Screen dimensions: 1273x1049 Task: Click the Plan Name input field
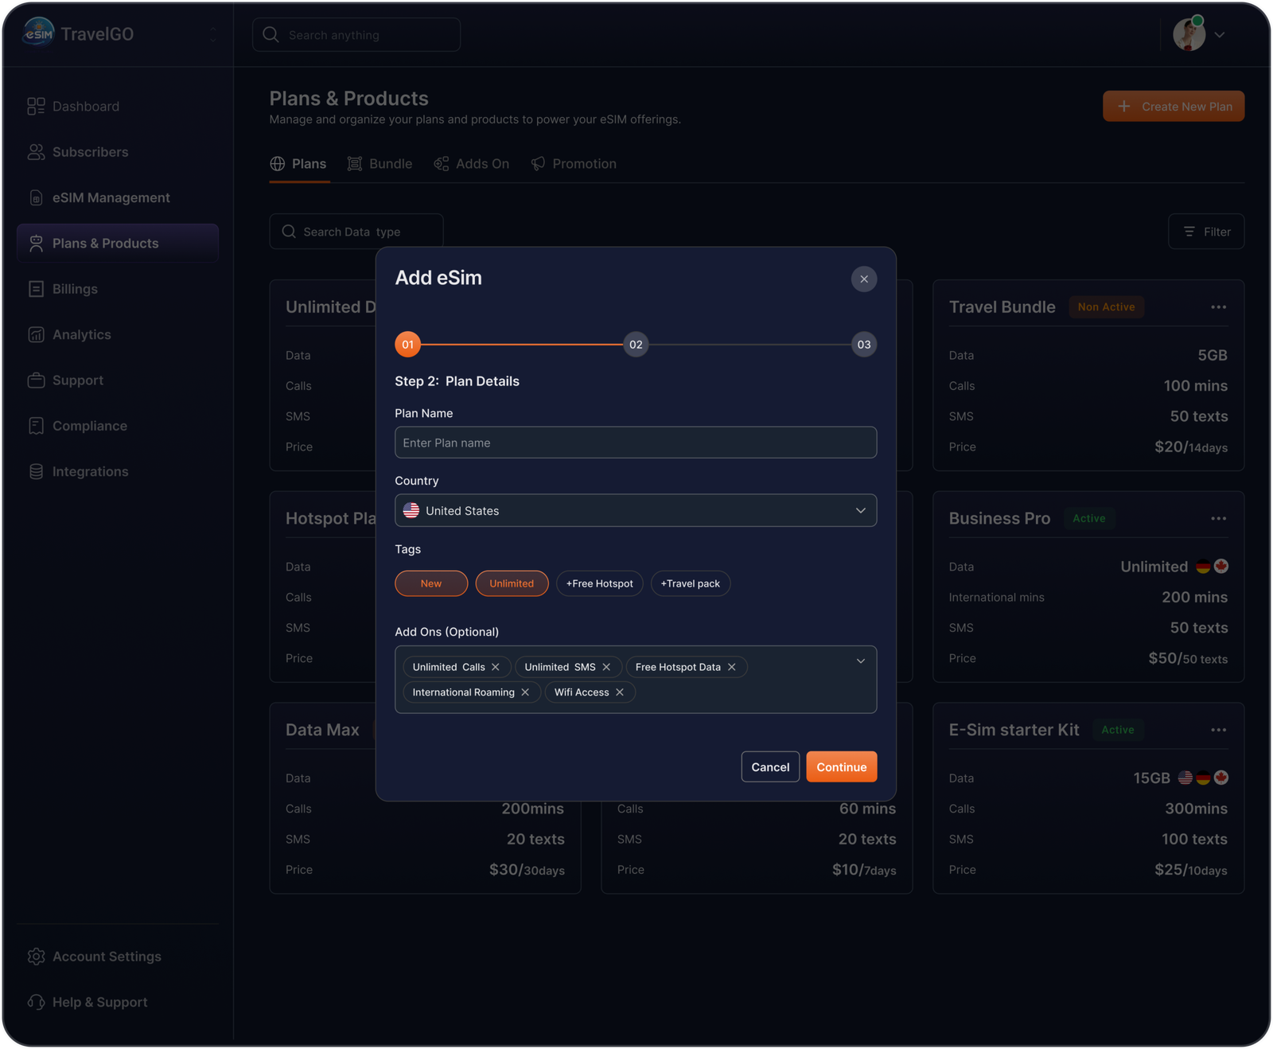tap(636, 443)
